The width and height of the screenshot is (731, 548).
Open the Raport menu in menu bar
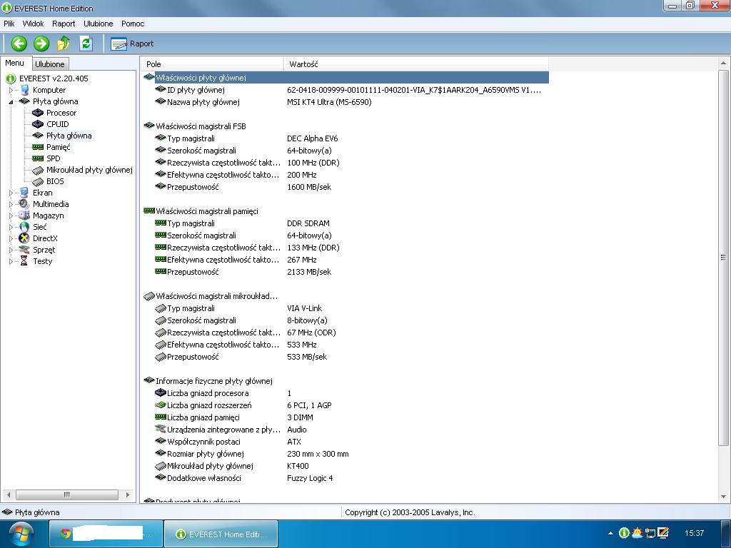[64, 24]
